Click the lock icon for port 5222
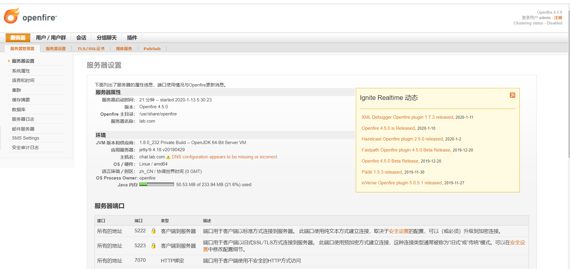 tap(153, 231)
